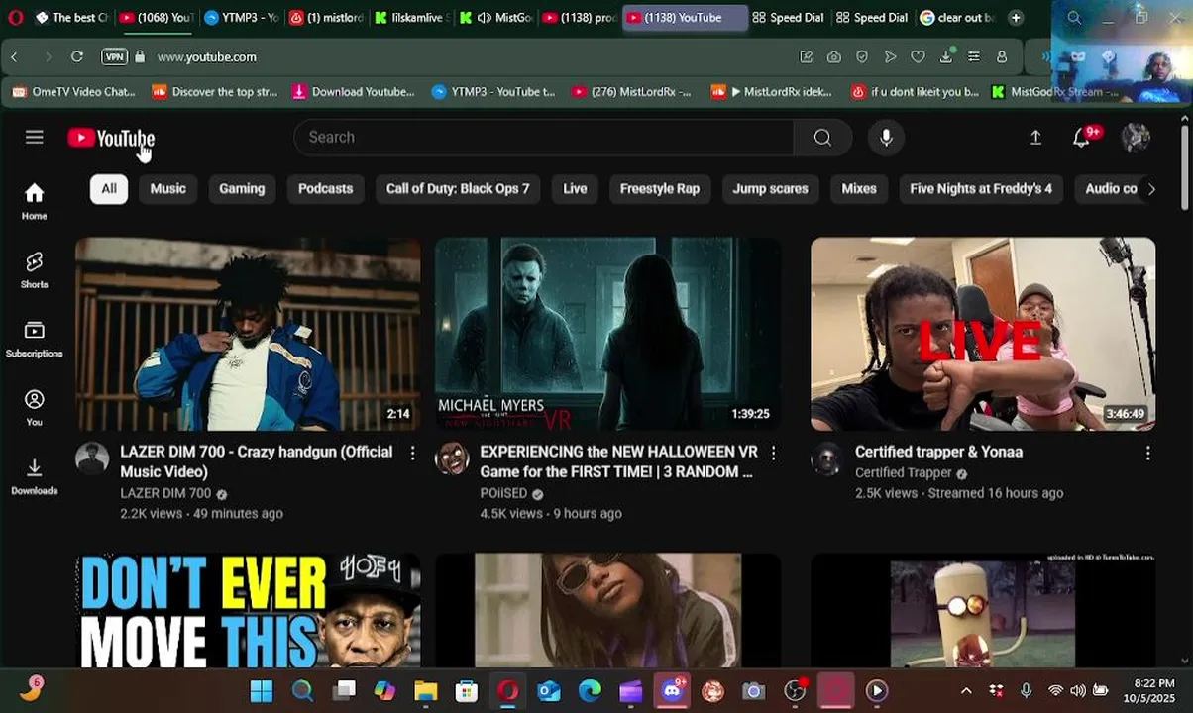The width and height of the screenshot is (1193, 713).
Task: Open the POiISED channel avatar
Action: click(452, 458)
